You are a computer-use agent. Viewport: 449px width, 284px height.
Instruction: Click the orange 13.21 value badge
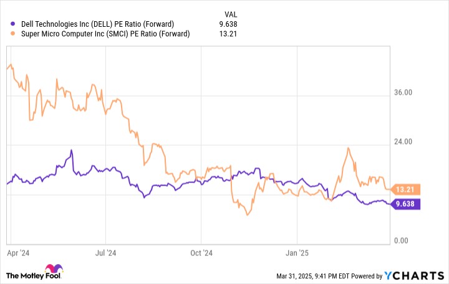click(x=407, y=189)
